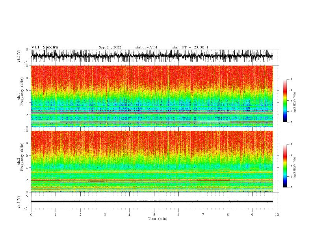Click the ch.2 PSD color scale bar
Viewport: 312px width, 241px height.
click(x=285, y=166)
